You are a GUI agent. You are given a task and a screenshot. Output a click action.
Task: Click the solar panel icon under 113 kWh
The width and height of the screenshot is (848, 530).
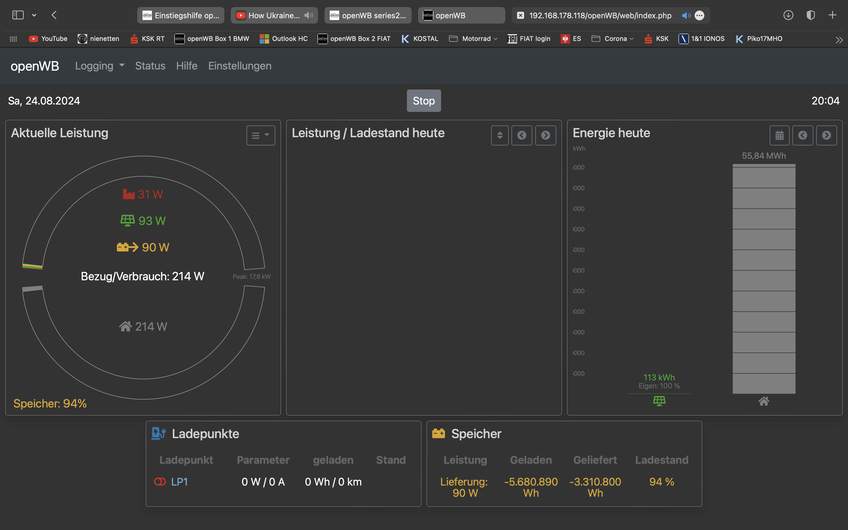(659, 401)
